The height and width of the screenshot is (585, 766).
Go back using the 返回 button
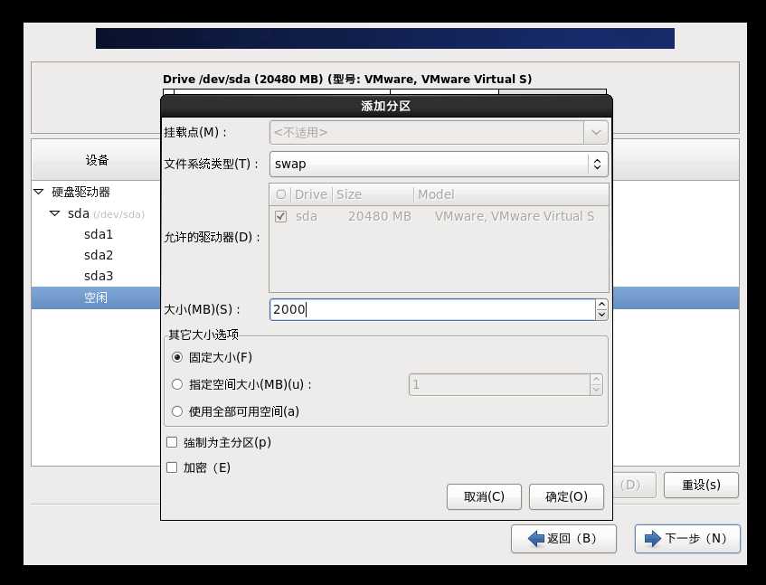pos(563,539)
